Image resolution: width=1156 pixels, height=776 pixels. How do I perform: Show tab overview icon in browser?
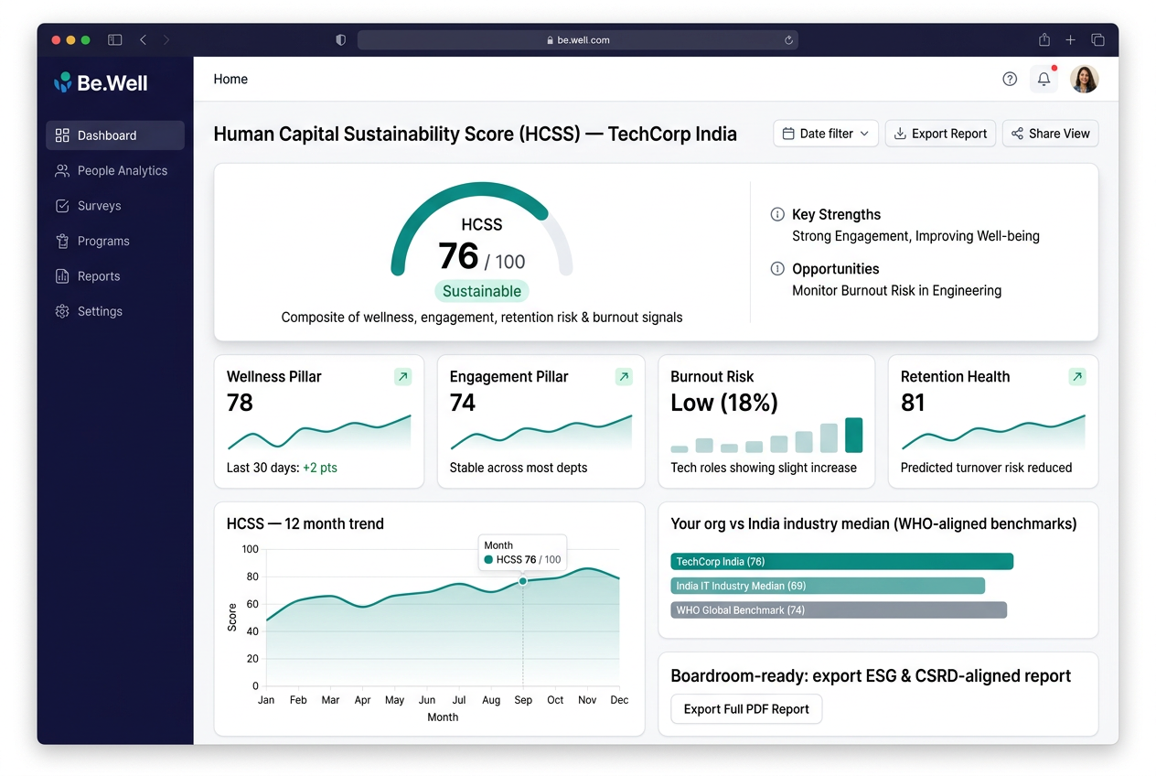(1097, 40)
